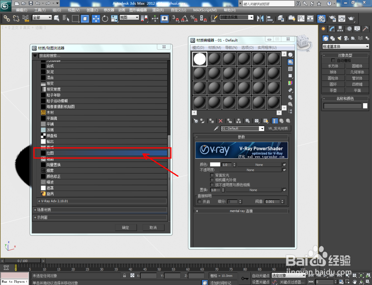Click the material eyedropper picker icon
The width and height of the screenshot is (372, 285).
215,128
